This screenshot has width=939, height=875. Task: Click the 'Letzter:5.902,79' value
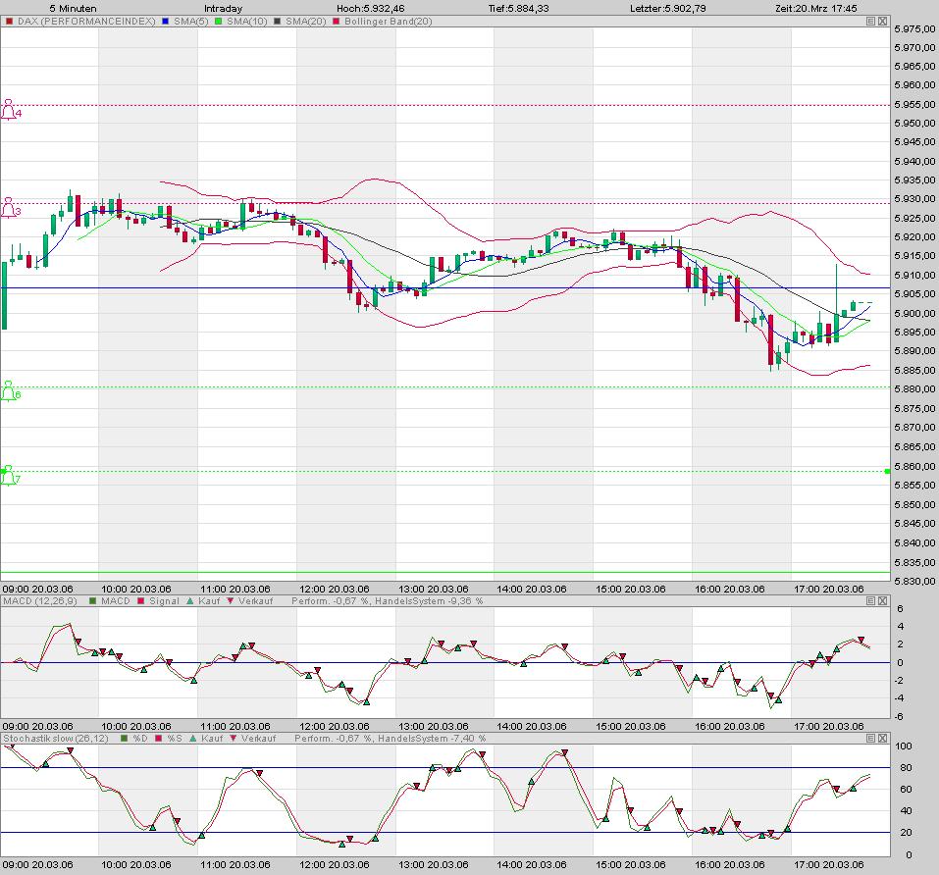668,9
